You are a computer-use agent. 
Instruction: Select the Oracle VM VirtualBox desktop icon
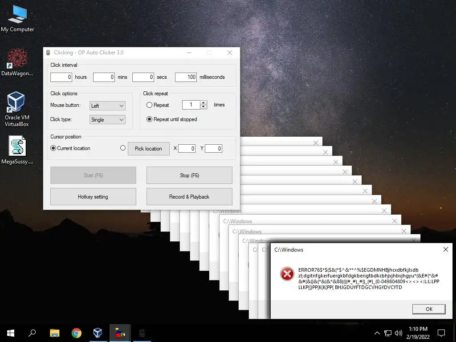pyautogui.click(x=16, y=109)
